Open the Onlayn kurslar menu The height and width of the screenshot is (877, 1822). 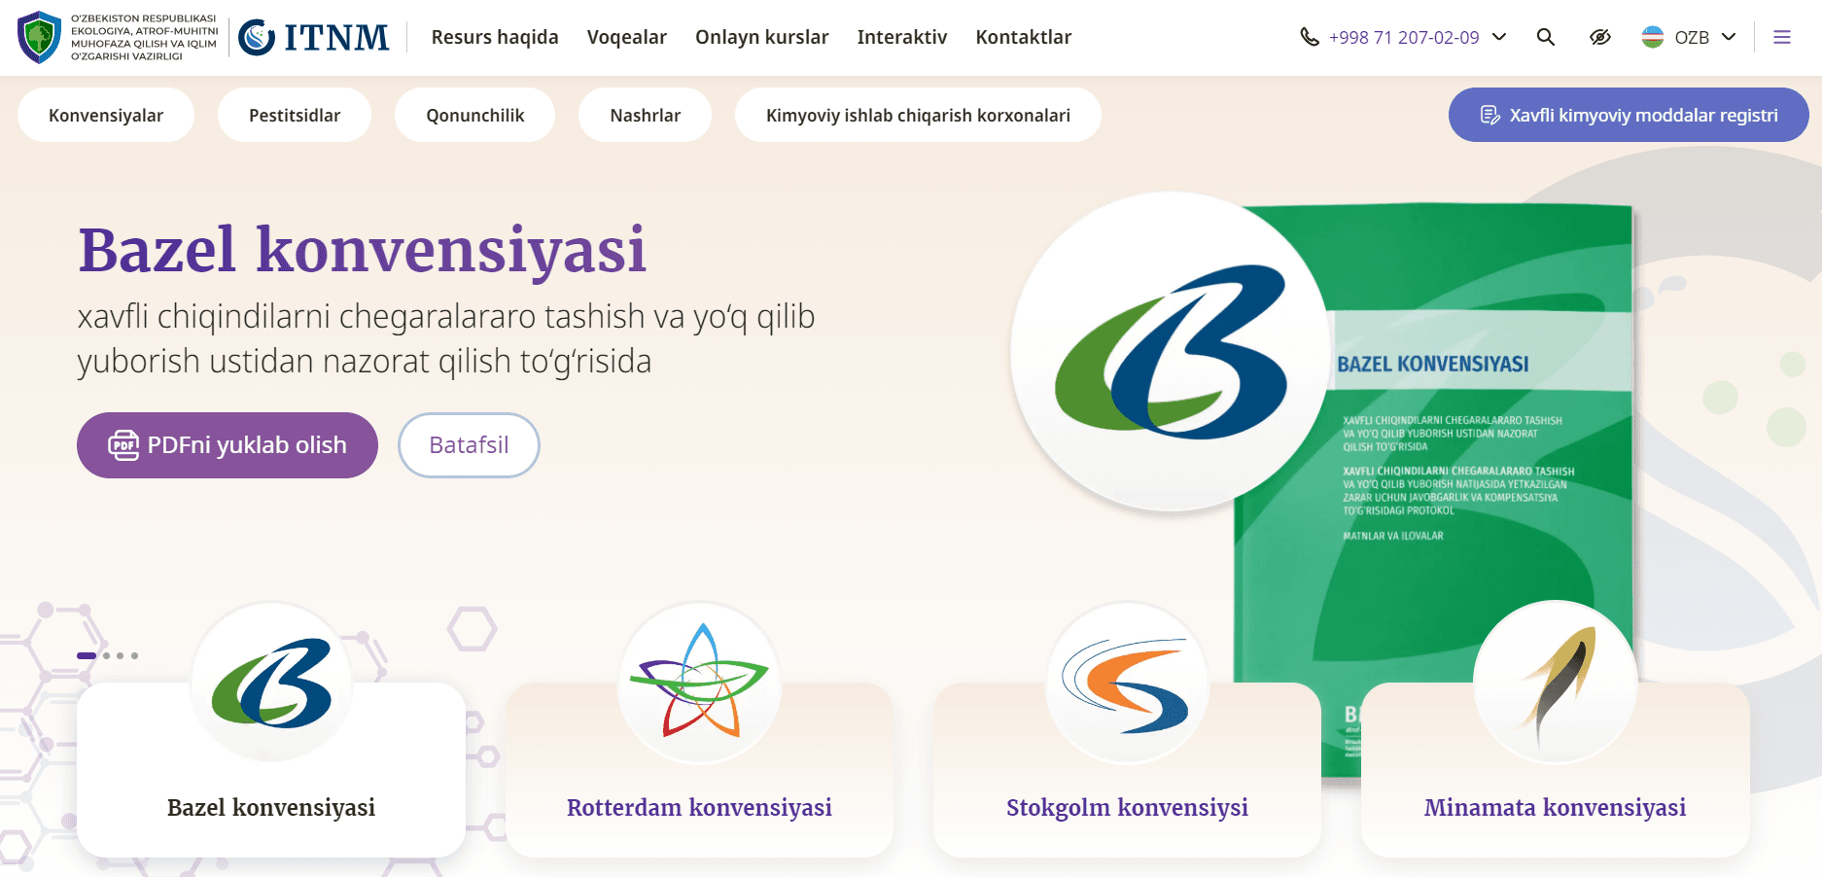[761, 37]
